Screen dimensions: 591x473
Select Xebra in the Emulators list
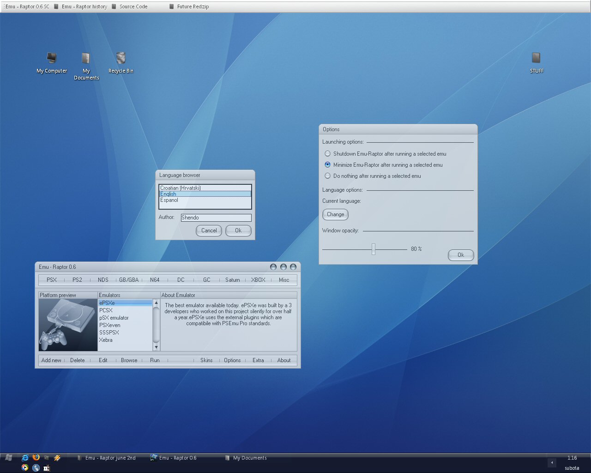point(125,340)
